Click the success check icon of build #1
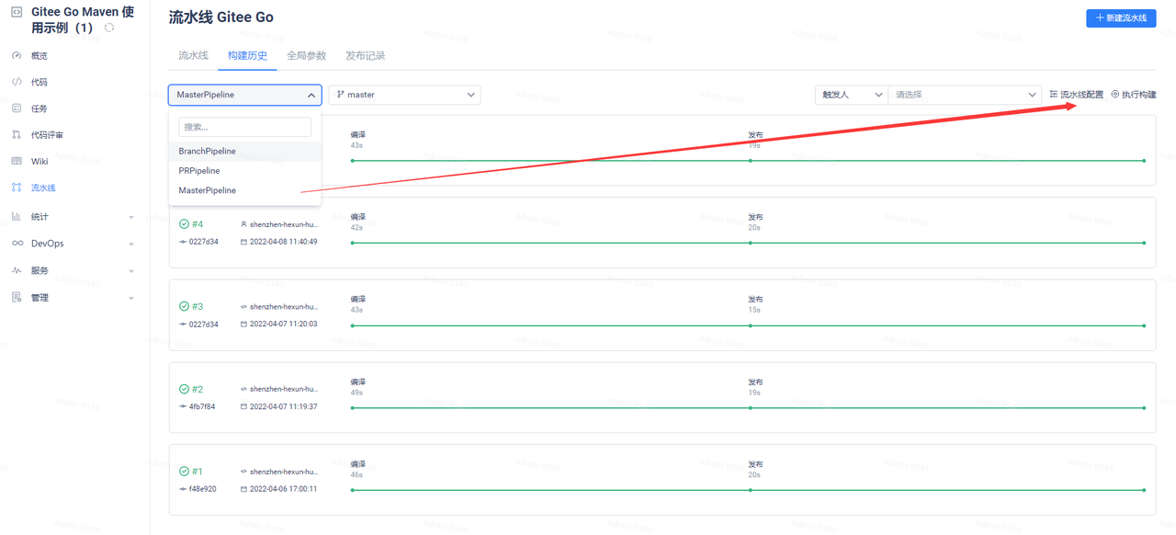Viewport: 1176px width, 535px height. coord(184,472)
